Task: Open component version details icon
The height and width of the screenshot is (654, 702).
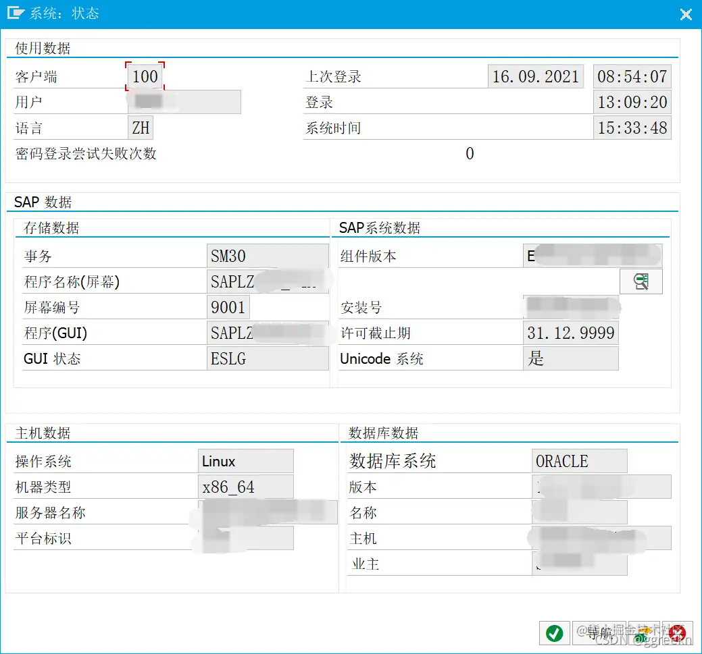Action: (641, 281)
